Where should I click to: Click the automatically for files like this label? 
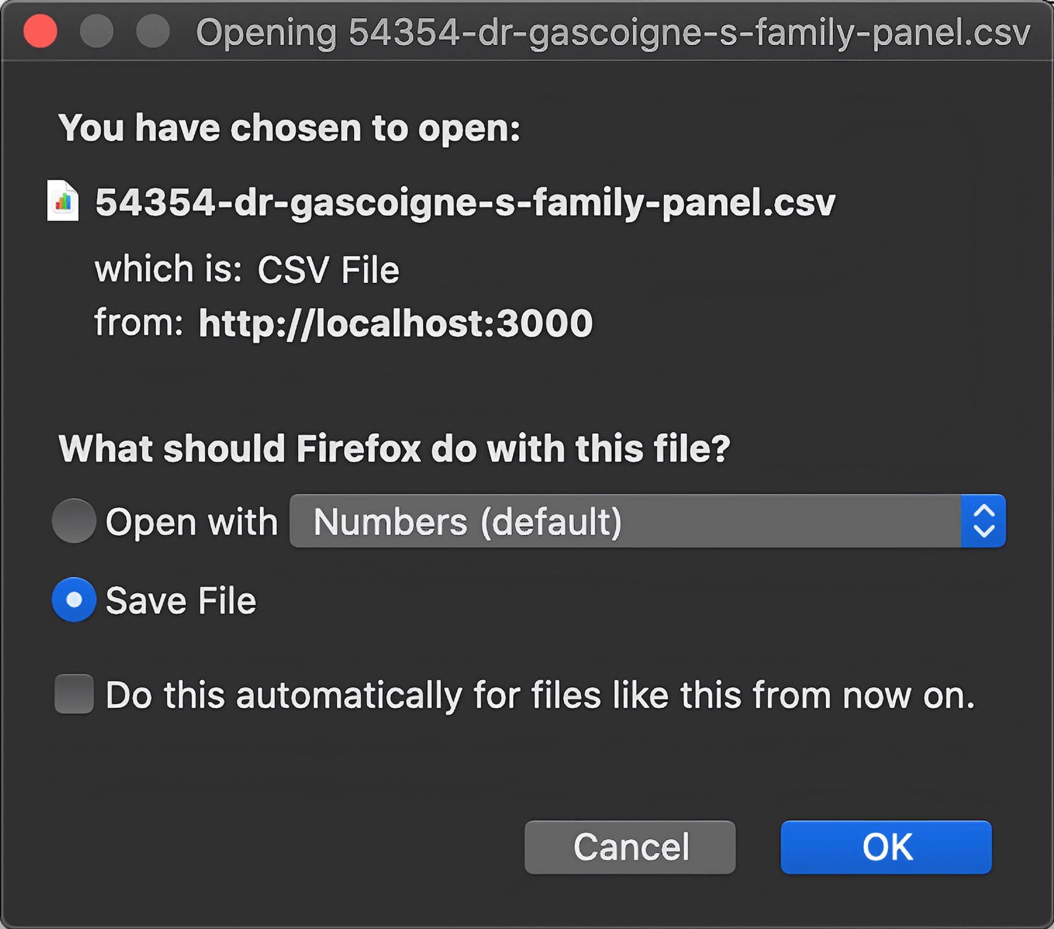click(540, 695)
